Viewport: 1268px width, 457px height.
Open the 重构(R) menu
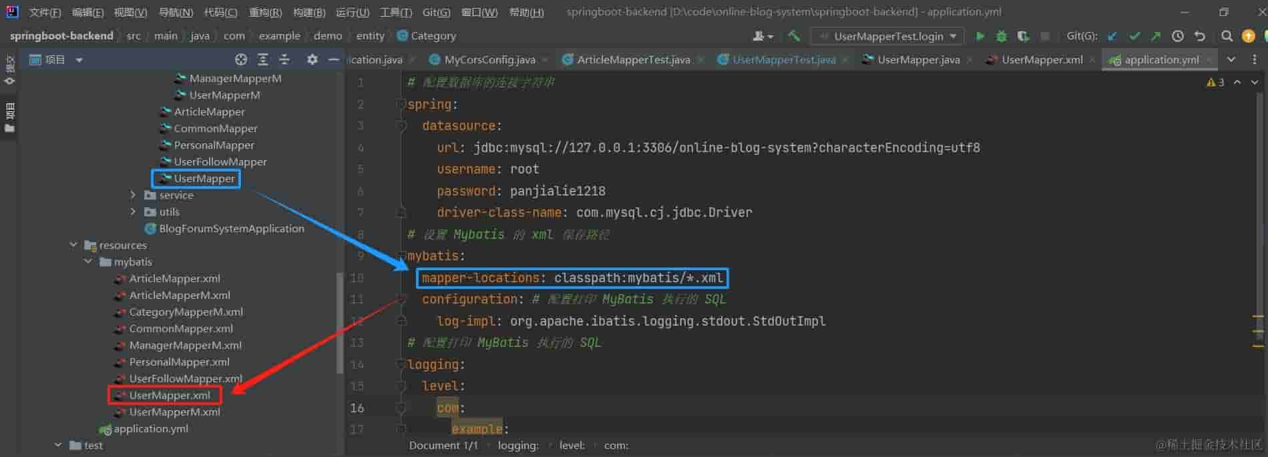tap(265, 12)
